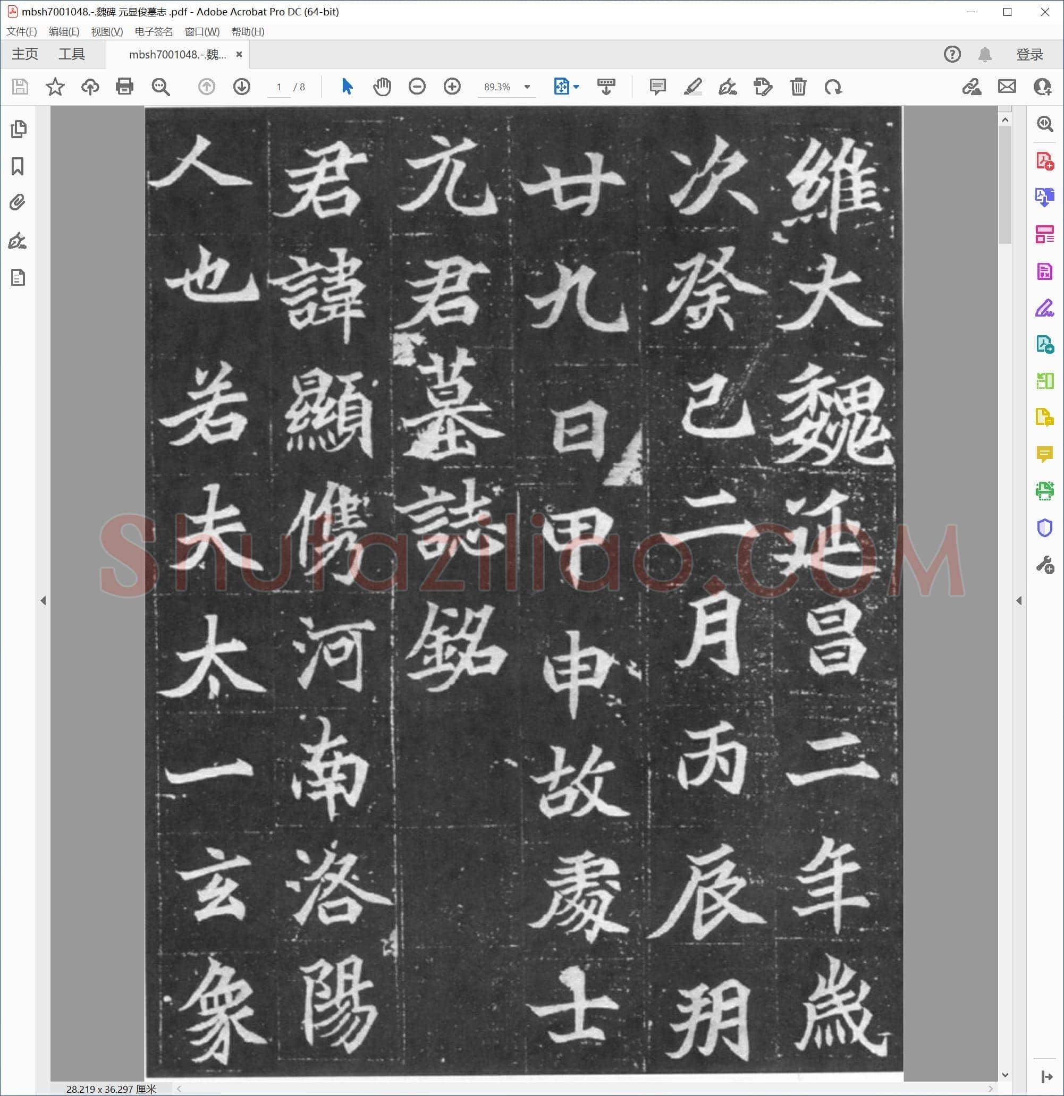Open Protect shield tool in right pane
1064x1096 pixels.
(1044, 528)
